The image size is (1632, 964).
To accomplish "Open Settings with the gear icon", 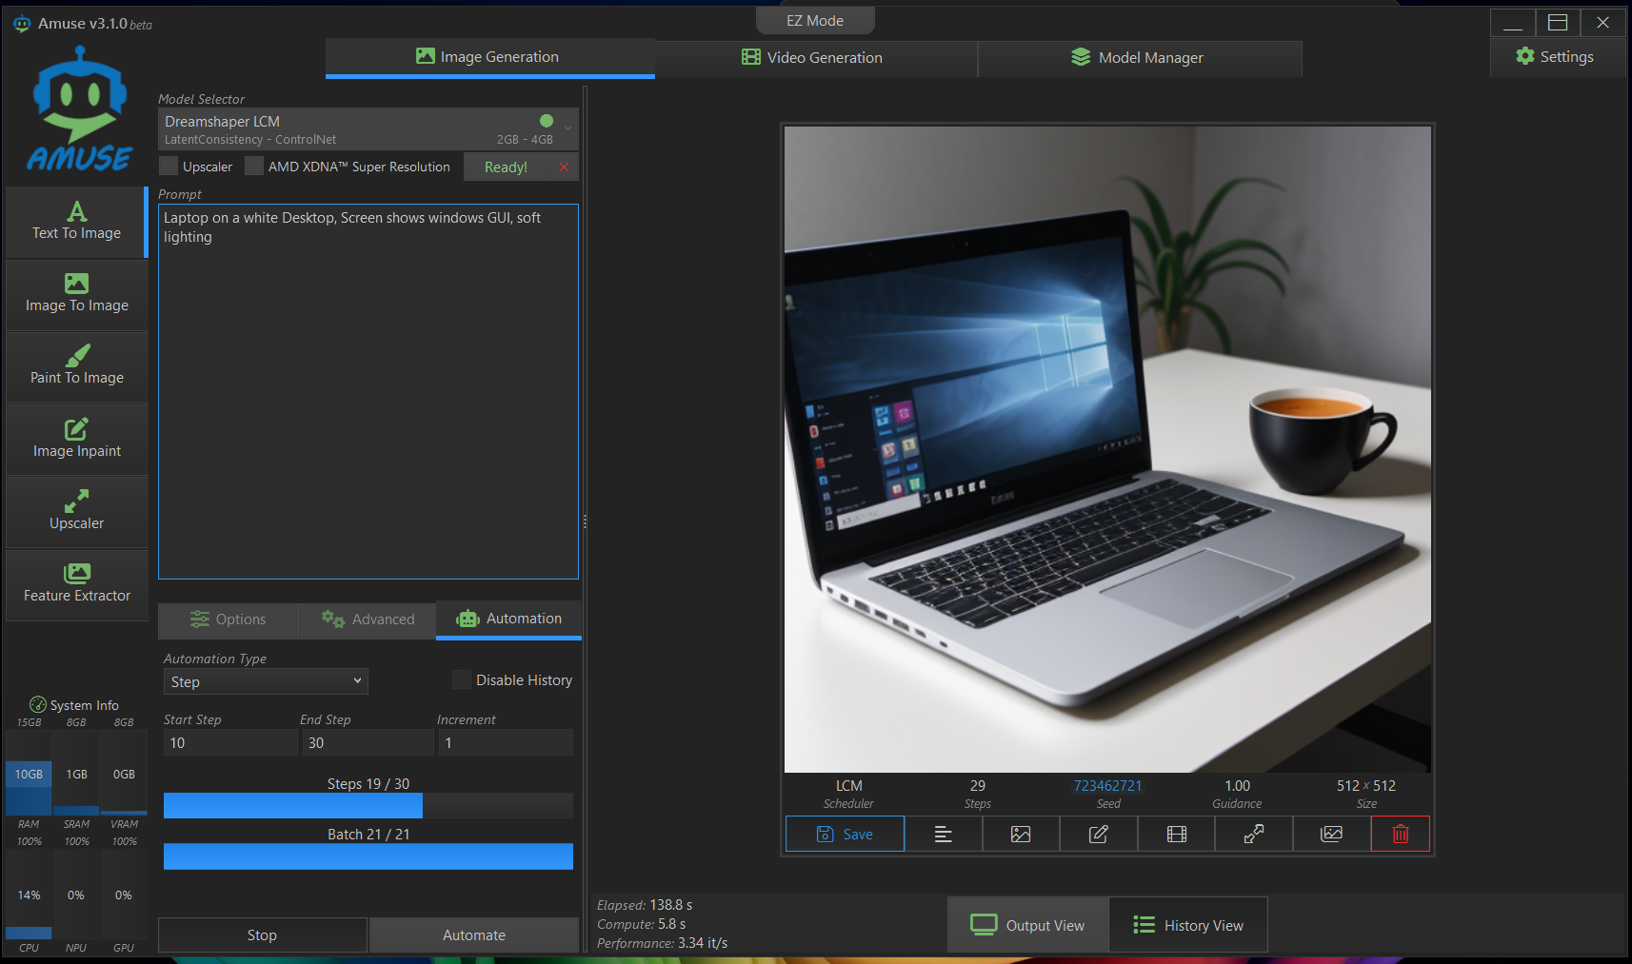I will point(1554,57).
